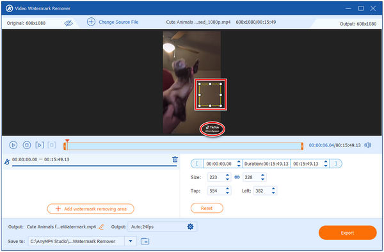The image size is (384, 252).
Task: Close the Video Watermark Remover window
Action: tap(373, 8)
